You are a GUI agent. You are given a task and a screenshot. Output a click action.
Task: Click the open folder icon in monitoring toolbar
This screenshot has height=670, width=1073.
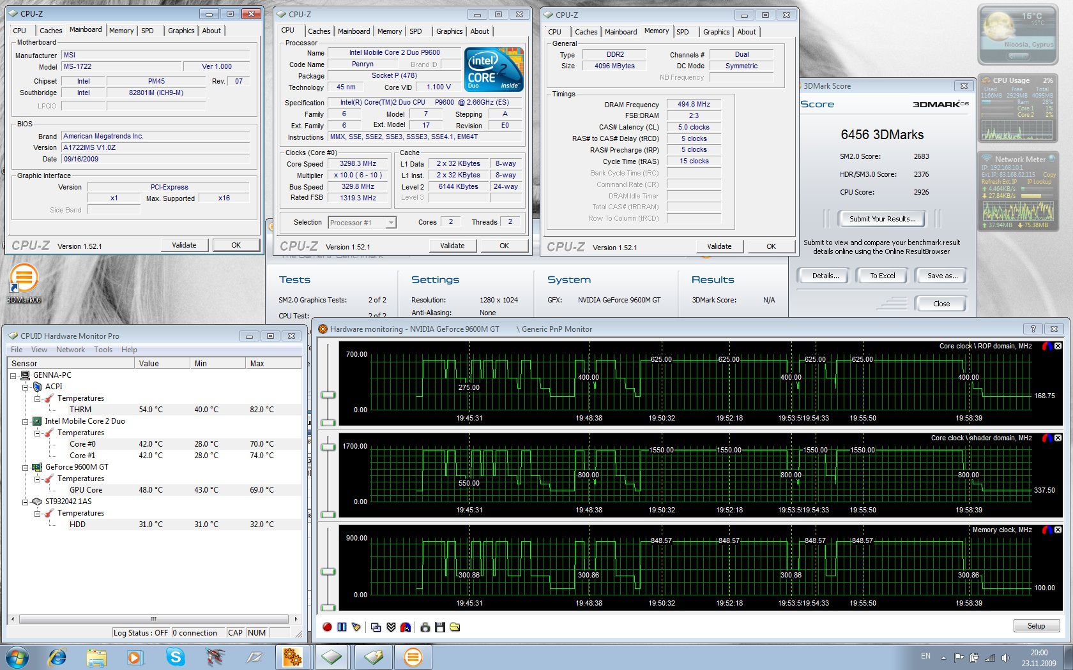point(455,627)
